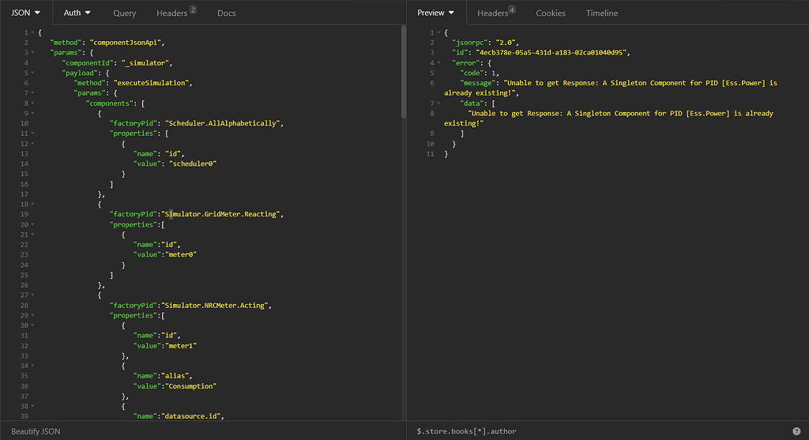Collapse request fold arrow at line 1

point(32,32)
